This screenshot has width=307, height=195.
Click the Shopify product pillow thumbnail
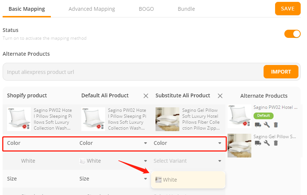coord(19,119)
